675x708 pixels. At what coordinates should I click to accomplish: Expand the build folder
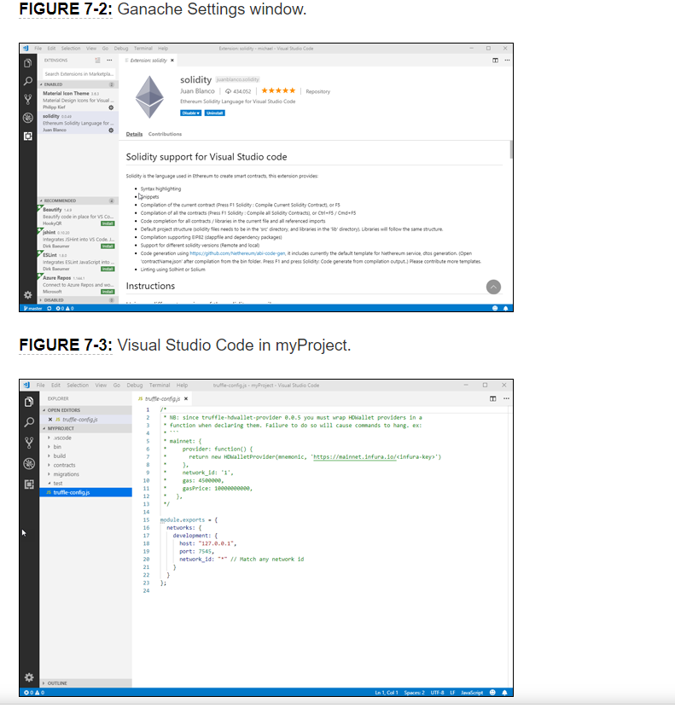[86, 456]
